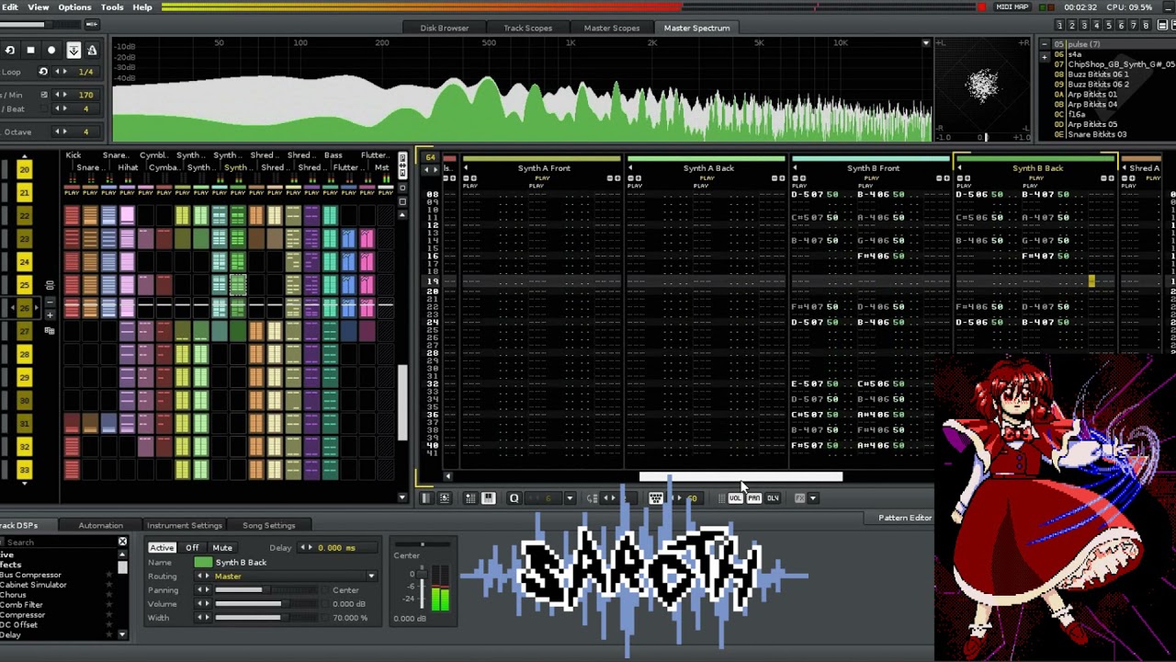Viewport: 1176px width, 662px height.
Task: Clear the DSP search with the X button
Action: coord(122,542)
